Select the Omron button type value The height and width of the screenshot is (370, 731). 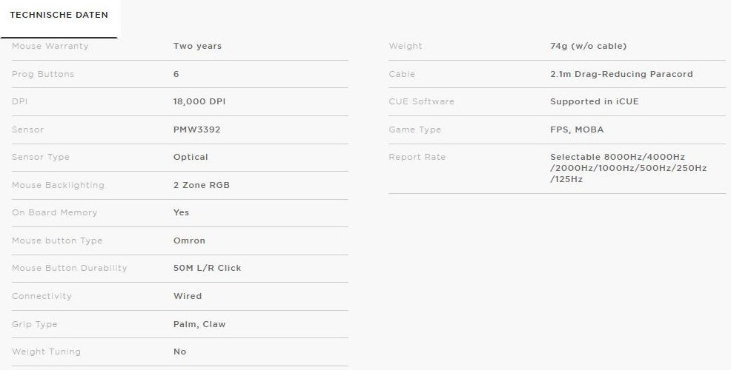189,240
